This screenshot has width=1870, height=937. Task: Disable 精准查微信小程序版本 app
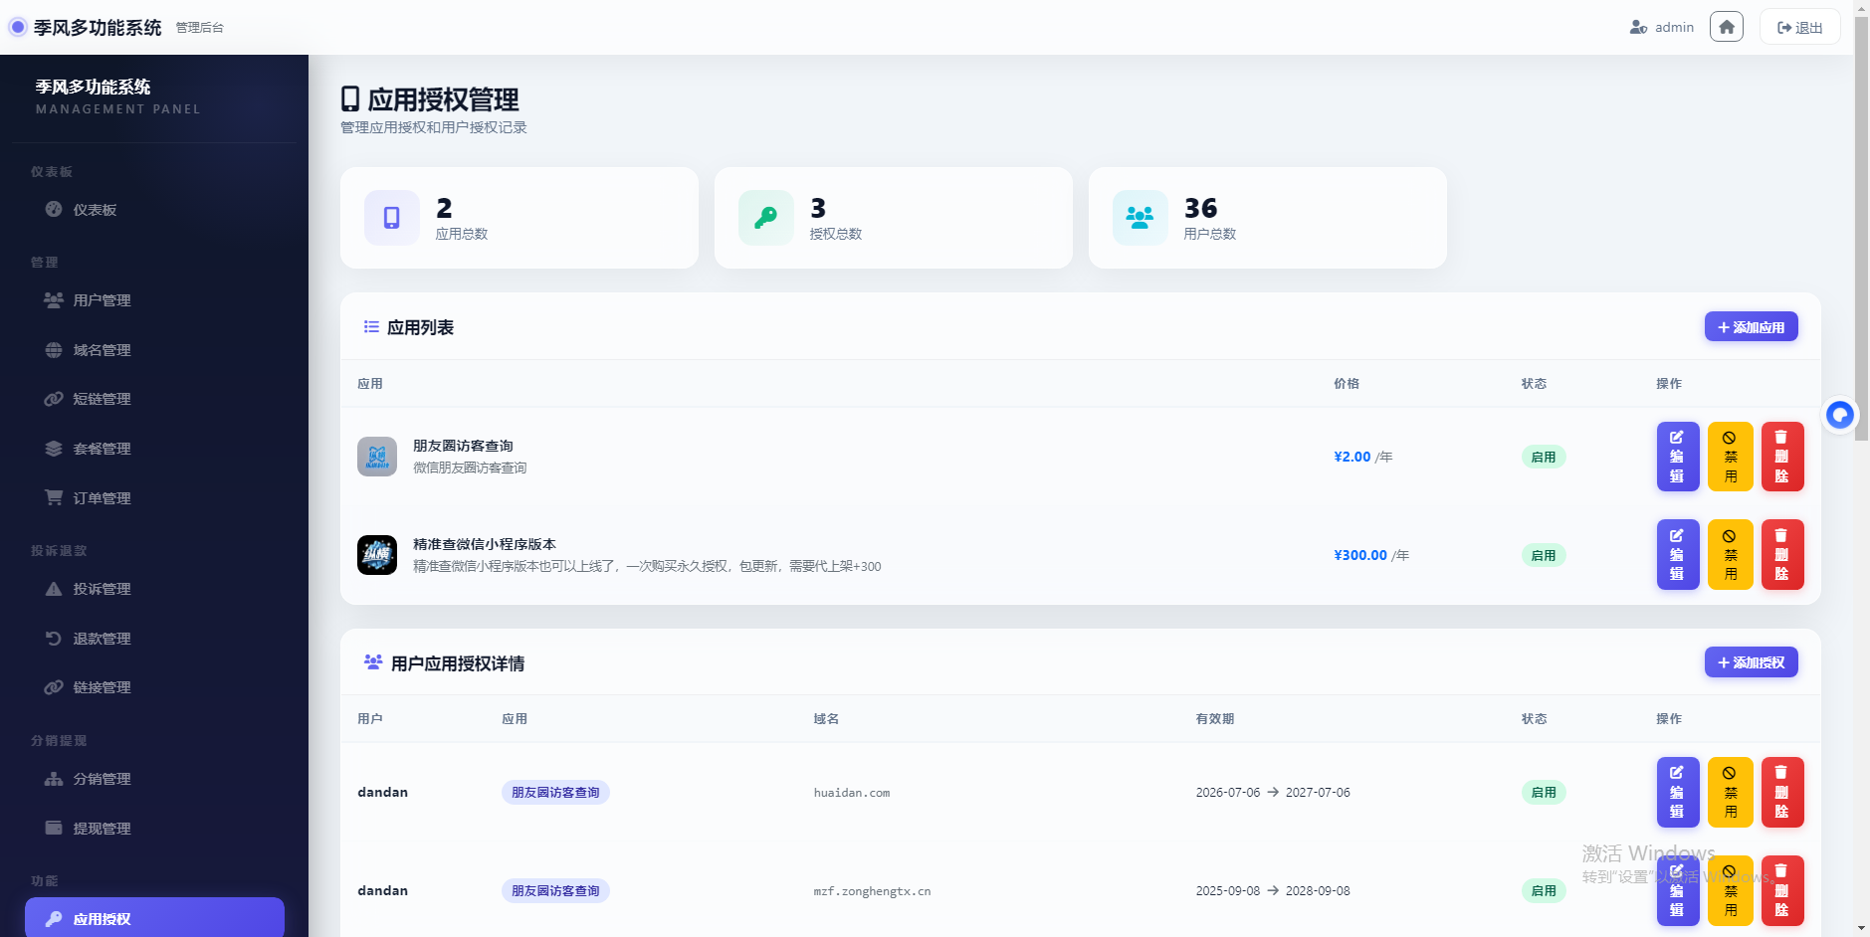[1730, 555]
